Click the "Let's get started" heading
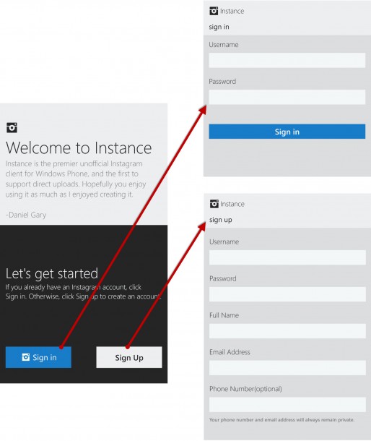The width and height of the screenshot is (371, 441). pos(52,274)
